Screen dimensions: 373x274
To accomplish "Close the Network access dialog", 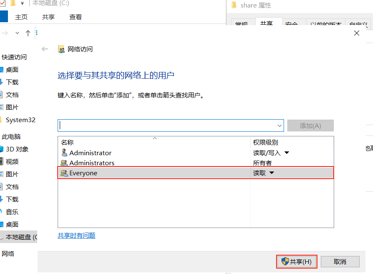I will point(357,33).
